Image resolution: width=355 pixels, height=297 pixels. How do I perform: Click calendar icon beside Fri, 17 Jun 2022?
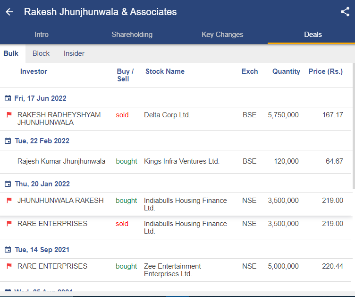click(x=8, y=98)
